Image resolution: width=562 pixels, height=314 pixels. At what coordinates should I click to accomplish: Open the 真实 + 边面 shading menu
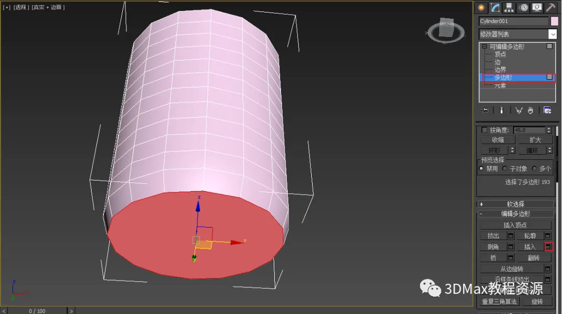(x=48, y=7)
